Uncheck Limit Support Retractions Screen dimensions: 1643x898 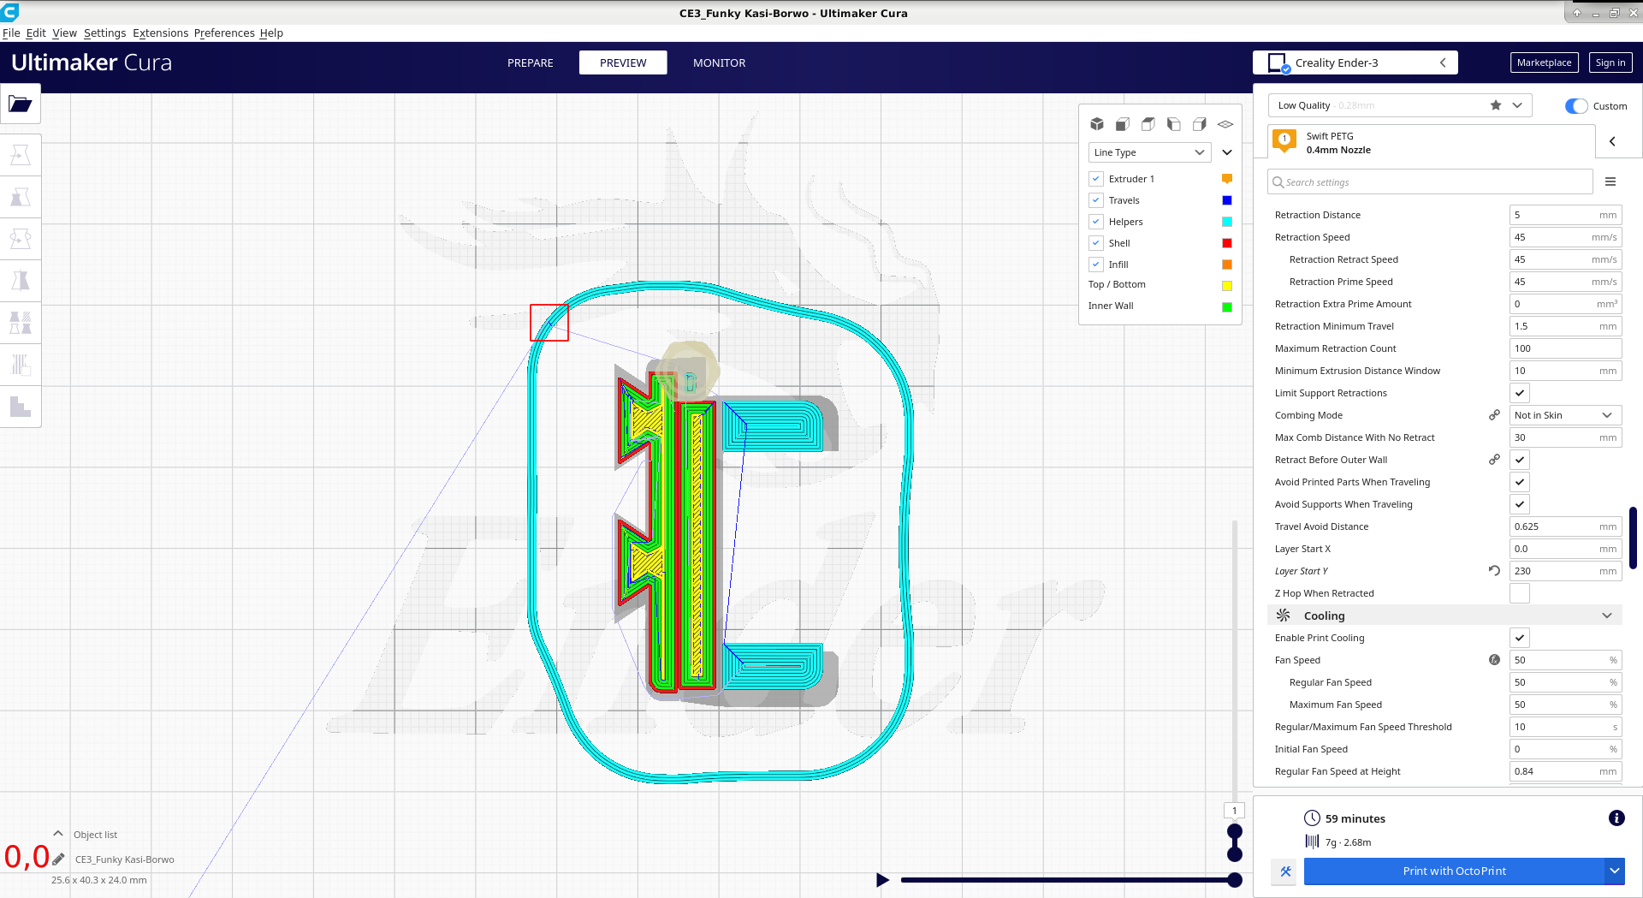click(1520, 393)
